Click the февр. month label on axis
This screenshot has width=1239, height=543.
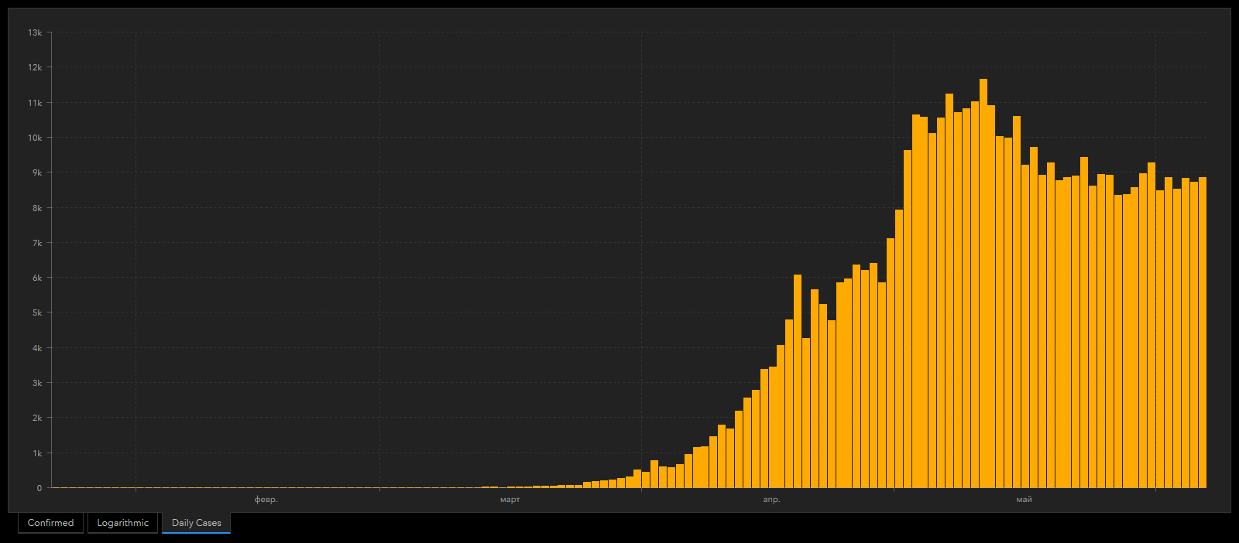click(x=266, y=500)
